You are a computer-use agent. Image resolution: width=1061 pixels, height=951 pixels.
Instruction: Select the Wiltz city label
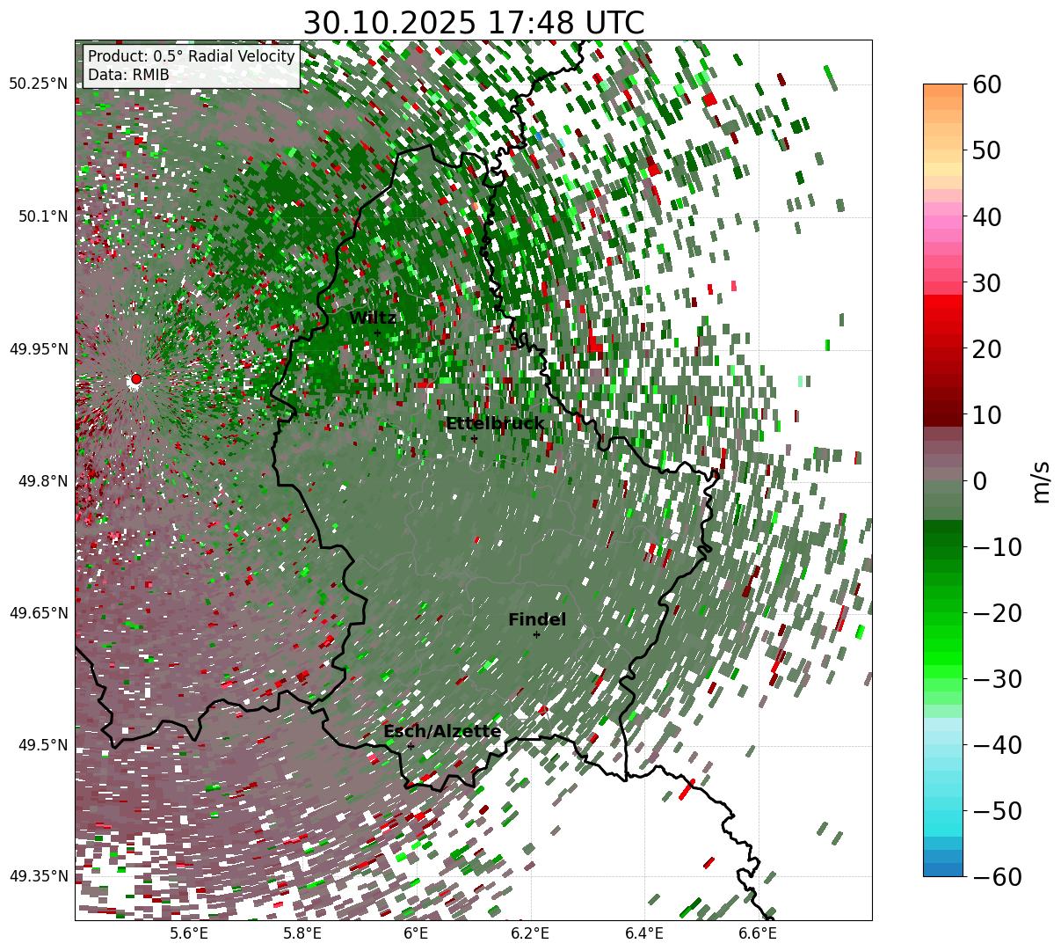pyautogui.click(x=373, y=318)
